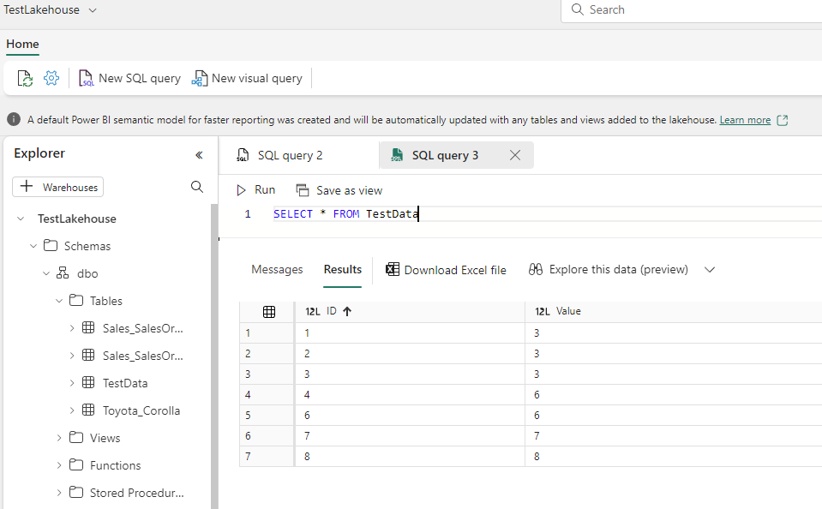Collapse the Tables folder chevron
The image size is (822, 509).
point(59,301)
